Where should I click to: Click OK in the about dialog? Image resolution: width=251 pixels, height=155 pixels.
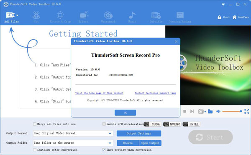click(125, 113)
